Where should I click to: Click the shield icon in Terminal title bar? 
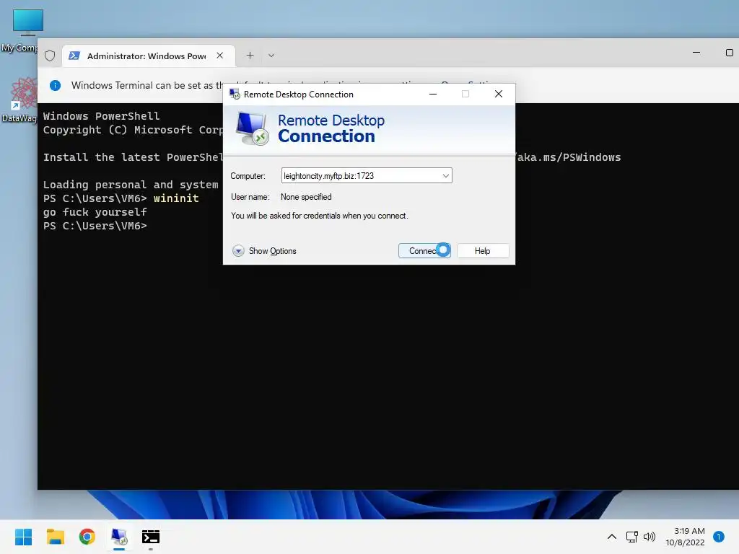click(50, 56)
